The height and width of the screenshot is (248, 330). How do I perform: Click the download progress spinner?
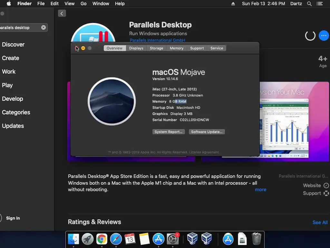pyautogui.click(x=310, y=36)
